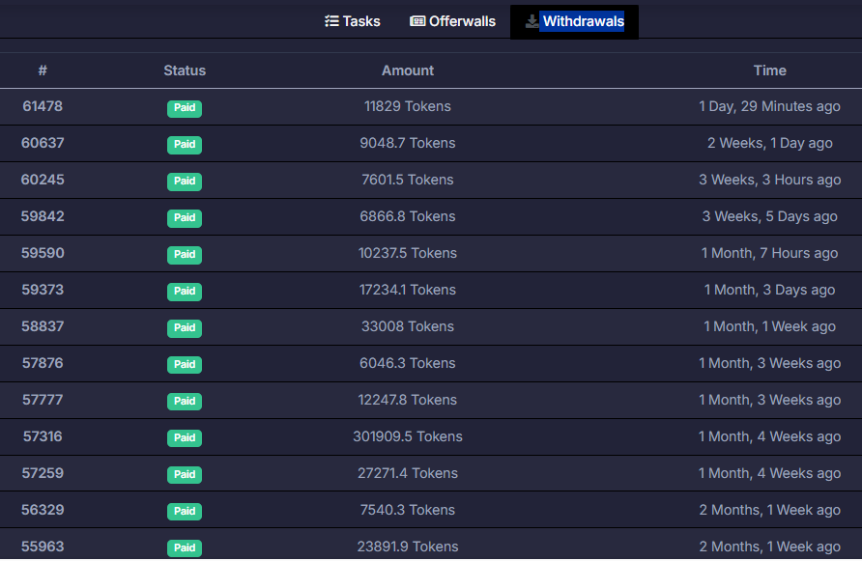The width and height of the screenshot is (862, 561).
Task: Click time of withdrawal 57876
Action: 769,363
